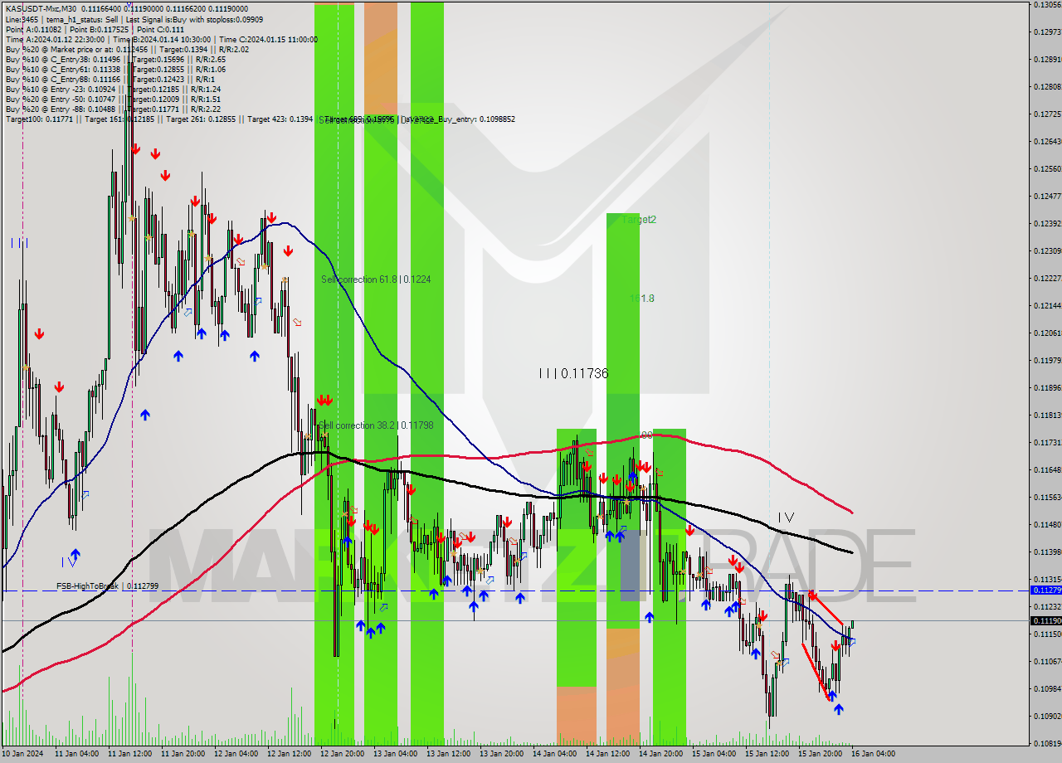
Task: Click the 0.12477 price axis label
Action: point(1047,197)
